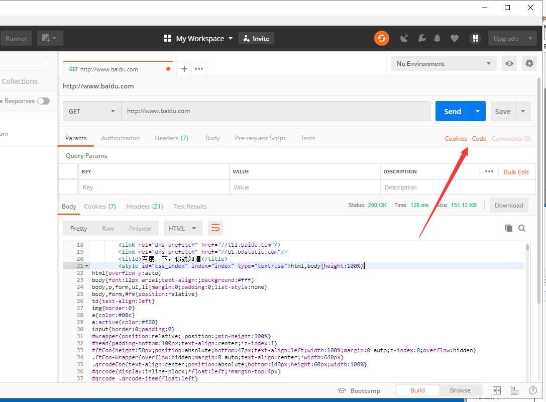Click the Save button

[x=503, y=111]
